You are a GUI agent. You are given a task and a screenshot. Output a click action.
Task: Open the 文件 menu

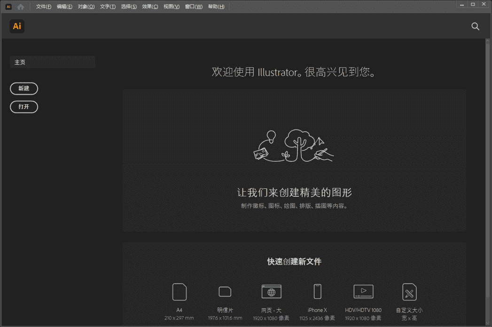pos(42,6)
